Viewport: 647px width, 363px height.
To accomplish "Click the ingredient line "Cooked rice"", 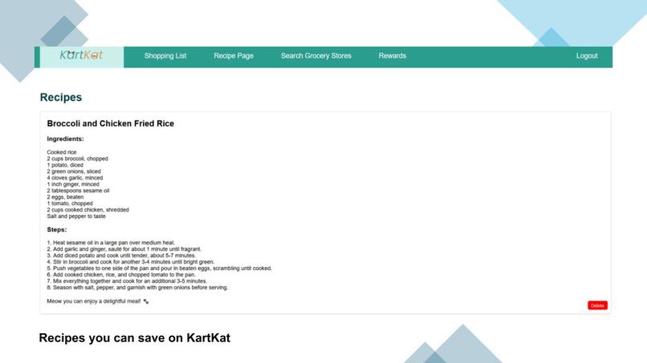I will [62, 152].
